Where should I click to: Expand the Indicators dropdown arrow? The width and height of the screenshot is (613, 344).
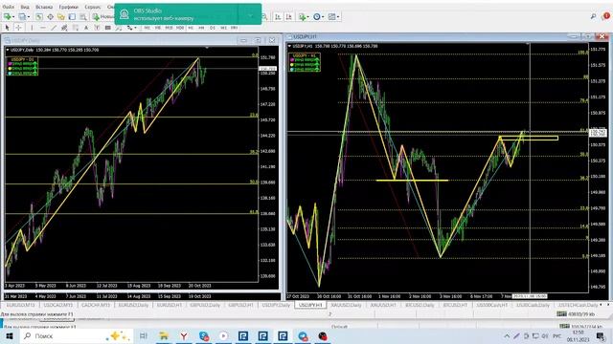(x=307, y=17)
